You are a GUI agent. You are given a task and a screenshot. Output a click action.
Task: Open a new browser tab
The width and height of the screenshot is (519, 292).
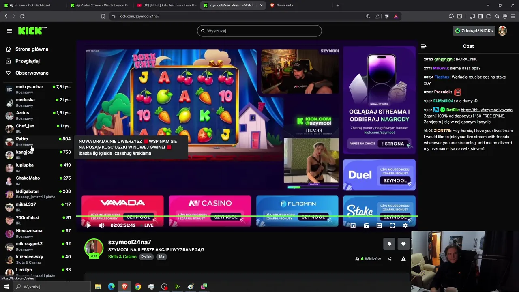(x=338, y=5)
